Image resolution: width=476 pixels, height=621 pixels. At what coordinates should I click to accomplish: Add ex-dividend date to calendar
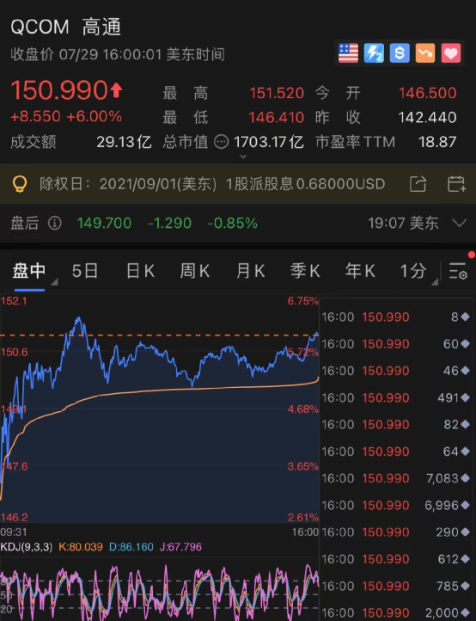pyautogui.click(x=456, y=184)
